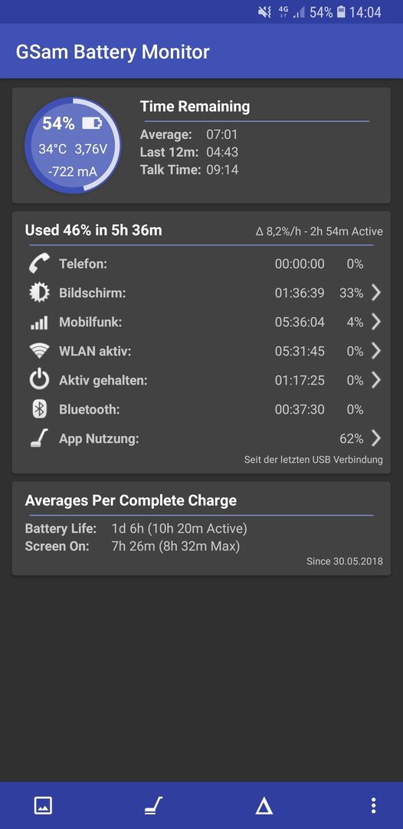403x829 pixels.
Task: Expand the Mobilfunk details chevron
Action: coord(375,322)
